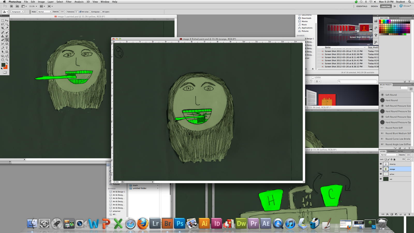Open CS Live button
Image resolution: width=414 pixels, height=233 pixels.
coord(405,6)
